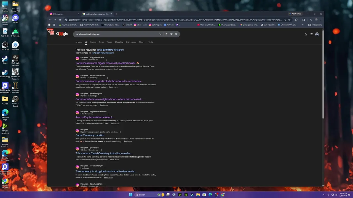Open the Windows Start menu
This screenshot has height=198, width=353.
coord(130,195)
